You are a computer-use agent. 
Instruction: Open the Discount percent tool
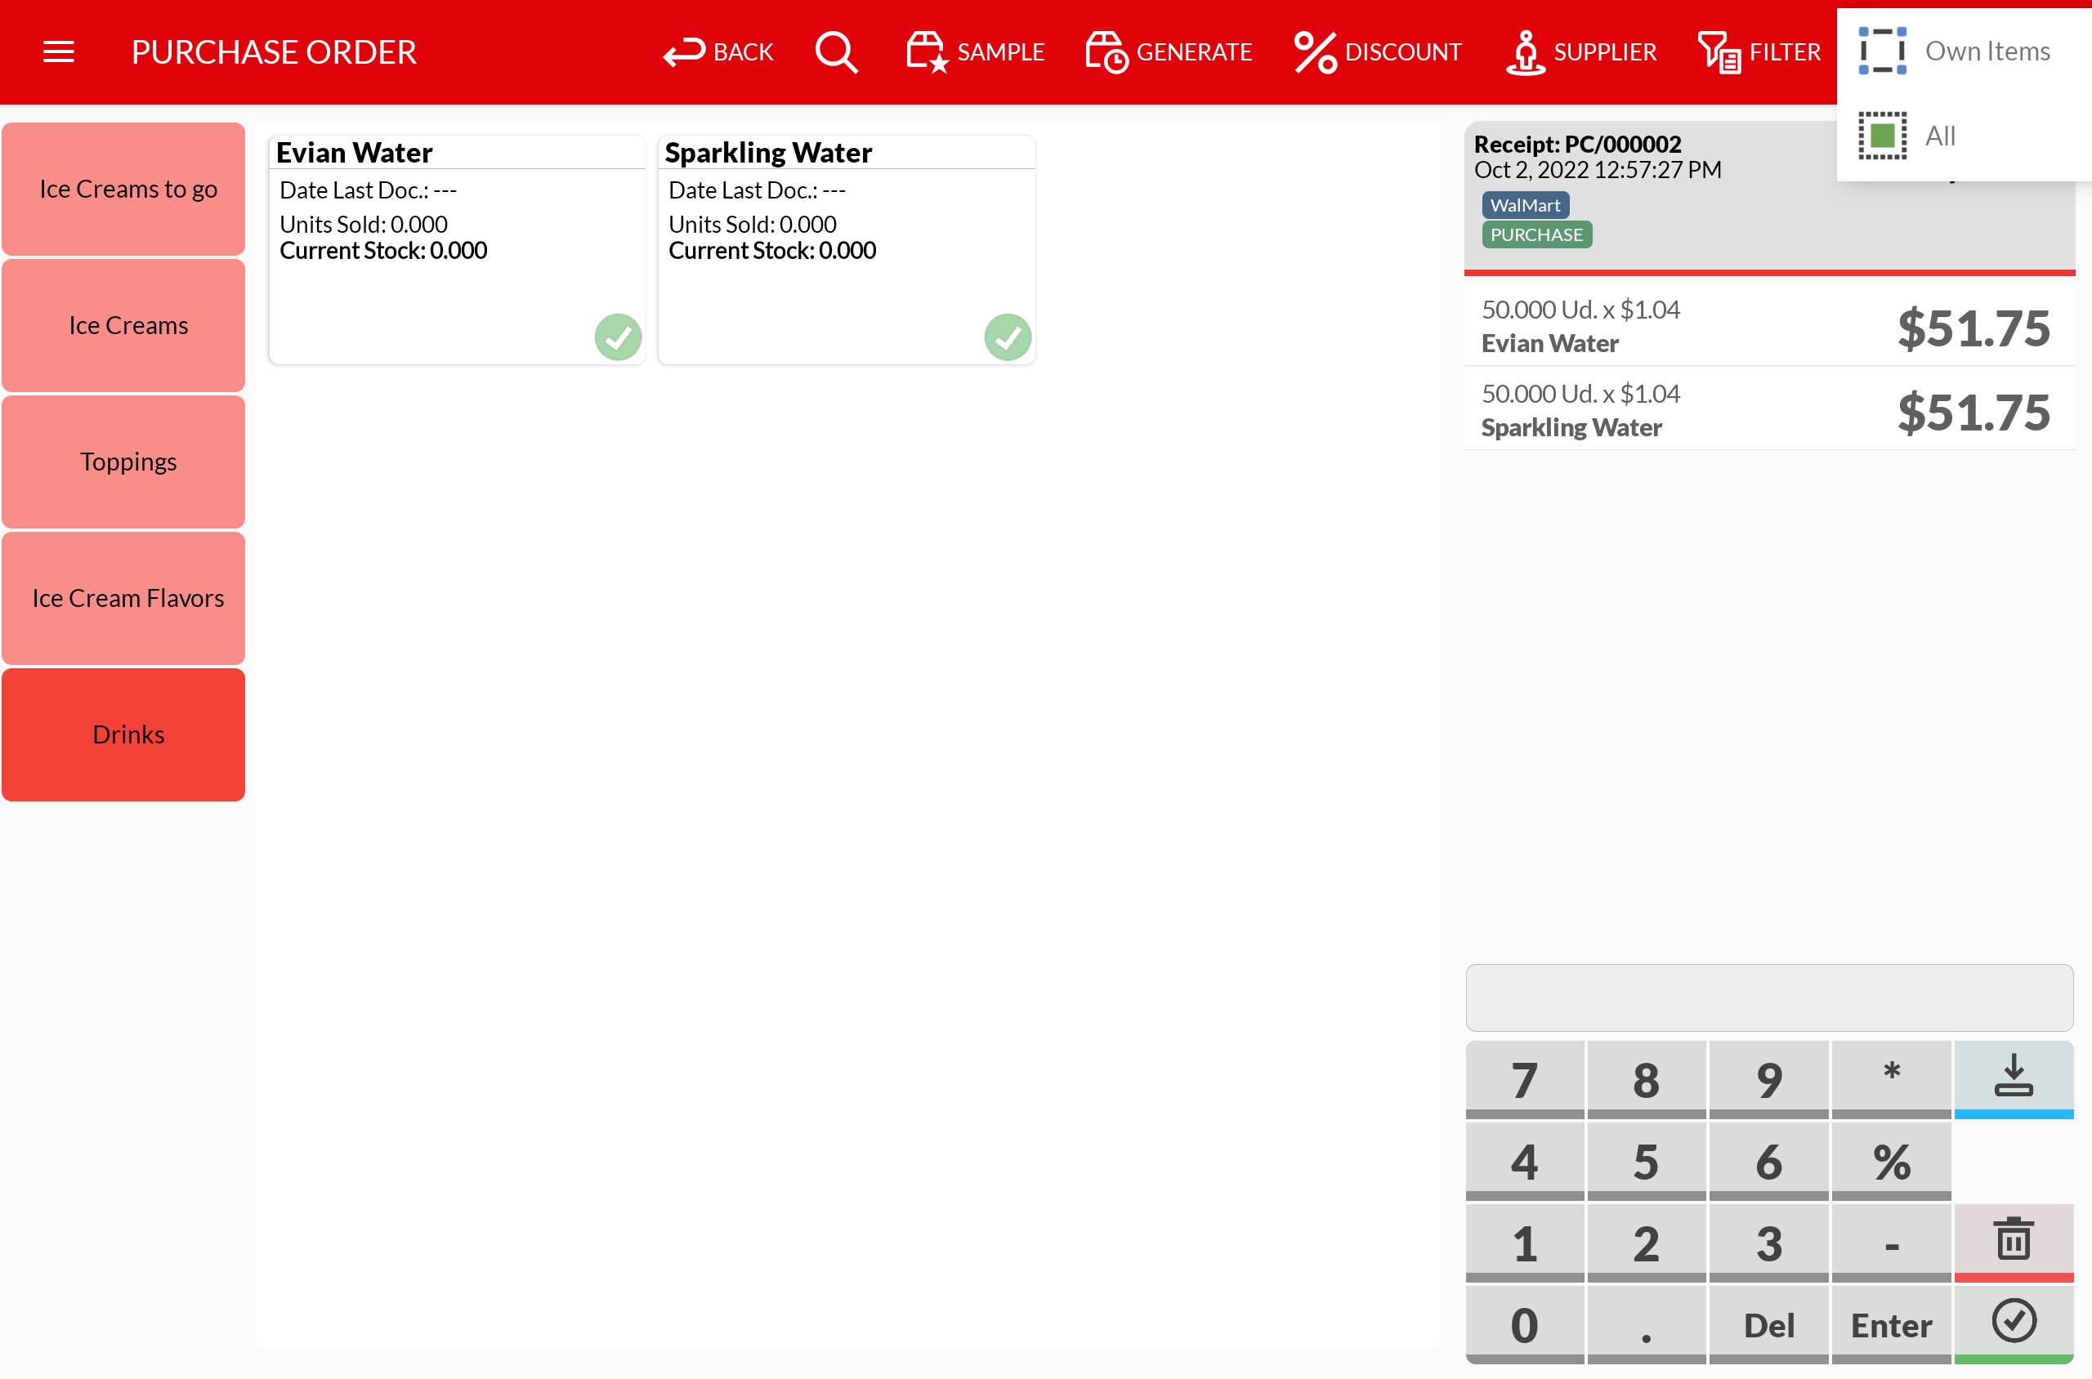click(x=1378, y=52)
